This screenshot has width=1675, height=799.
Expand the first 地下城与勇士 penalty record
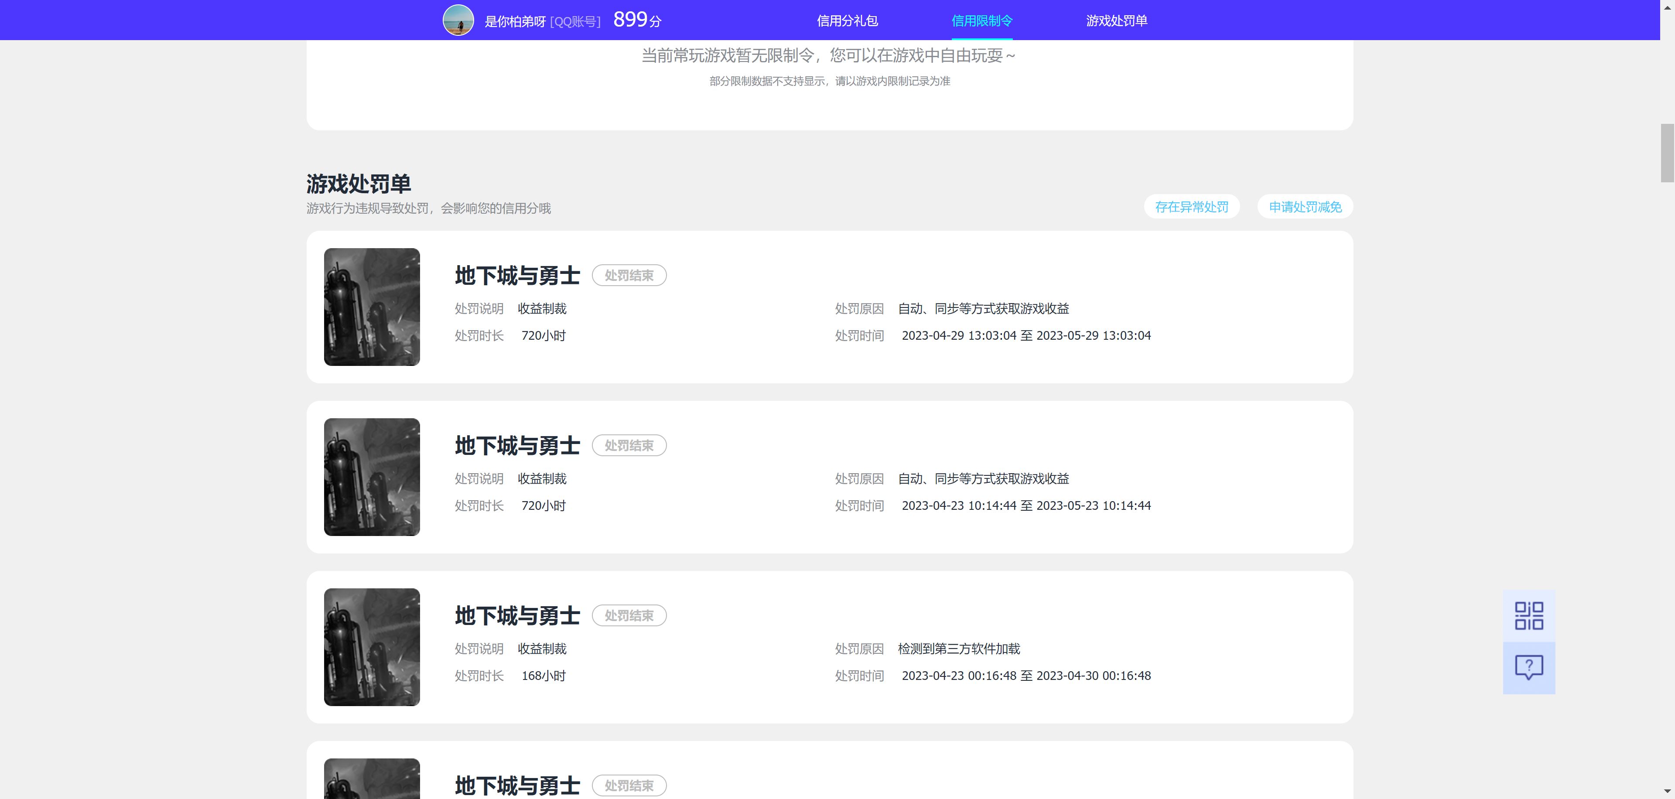(x=516, y=275)
